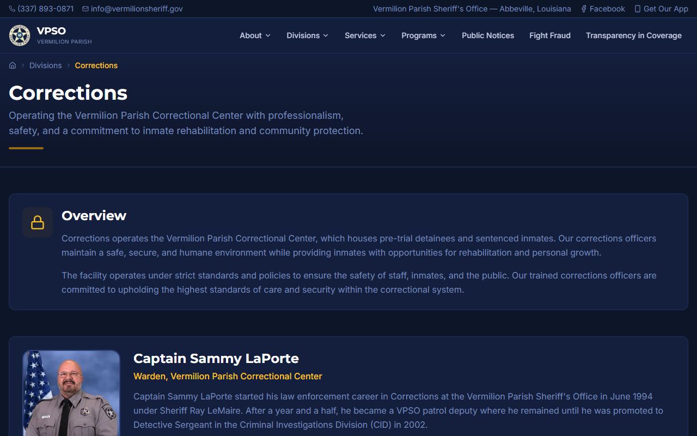This screenshot has height=436, width=697.
Task: Click the Captain Sammy LaPorte name heading
Action: (x=216, y=359)
